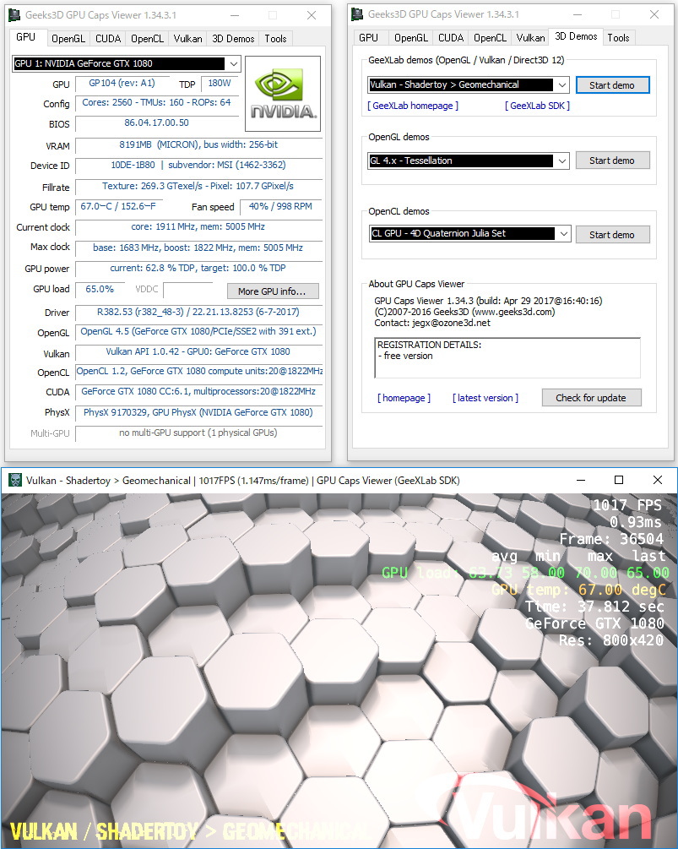This screenshot has height=849, width=678.
Task: Start the GL 4.x Tessellation demo
Action: 612,161
